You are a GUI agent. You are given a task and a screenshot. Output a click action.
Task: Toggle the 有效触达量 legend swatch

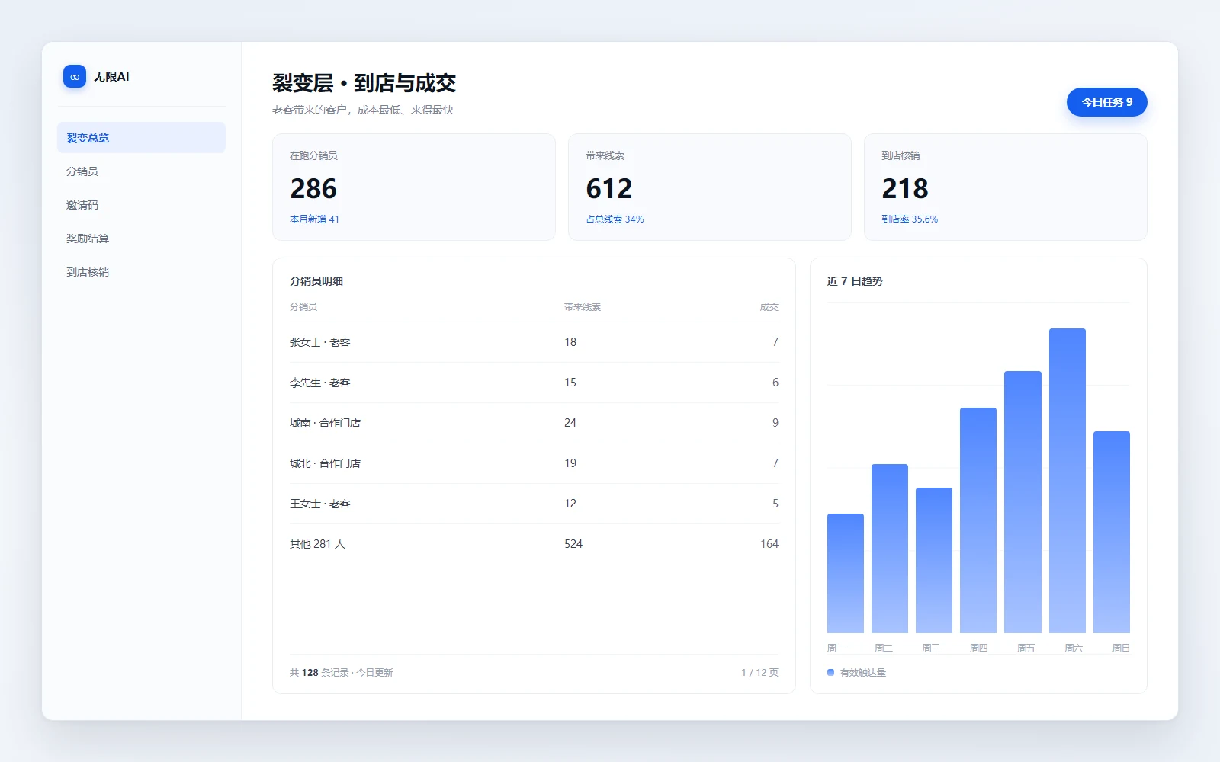(x=830, y=672)
